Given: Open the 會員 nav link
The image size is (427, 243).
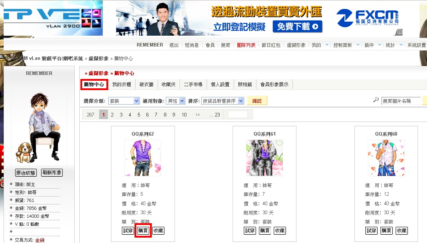Looking at the screenshot, I should (x=210, y=45).
